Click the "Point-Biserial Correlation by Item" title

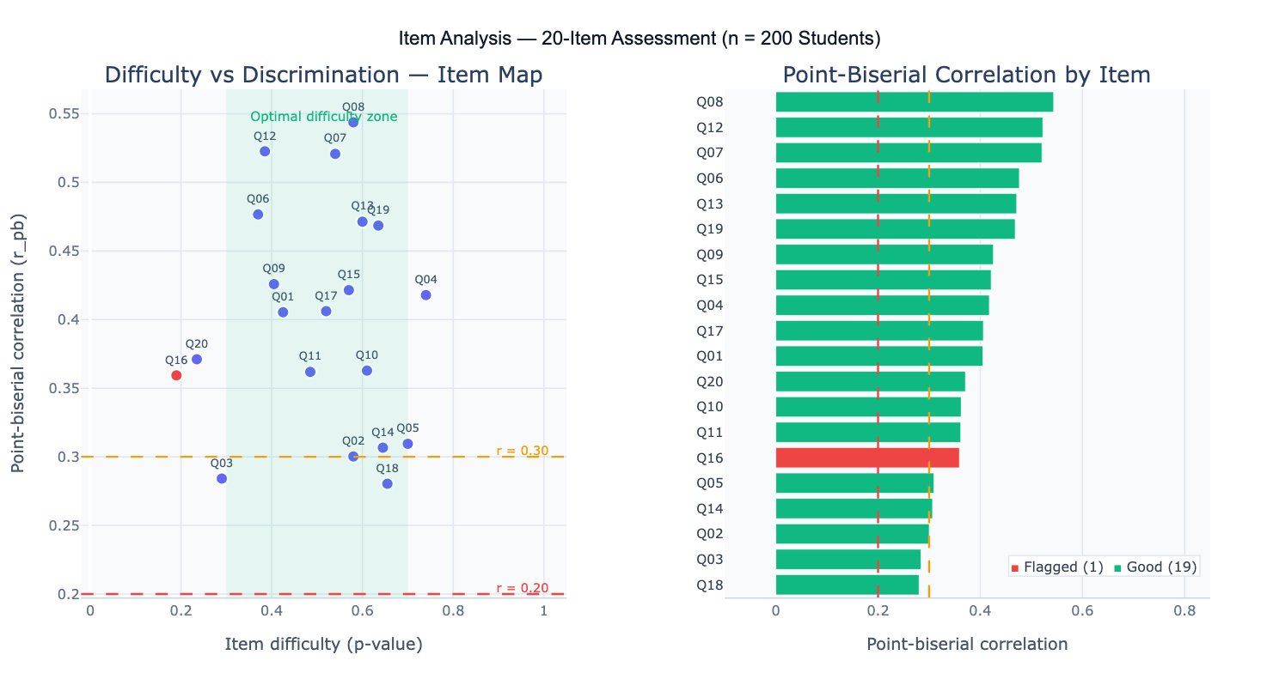[x=966, y=76]
